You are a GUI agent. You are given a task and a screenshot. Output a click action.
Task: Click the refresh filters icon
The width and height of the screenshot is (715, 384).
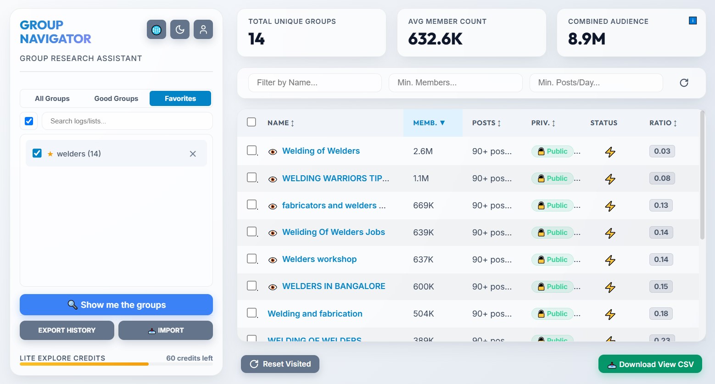(x=684, y=83)
